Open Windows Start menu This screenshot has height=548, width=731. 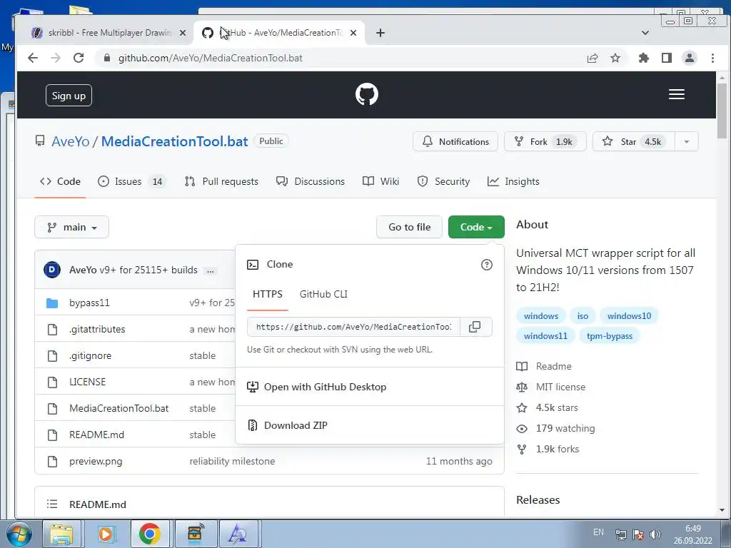(x=19, y=534)
